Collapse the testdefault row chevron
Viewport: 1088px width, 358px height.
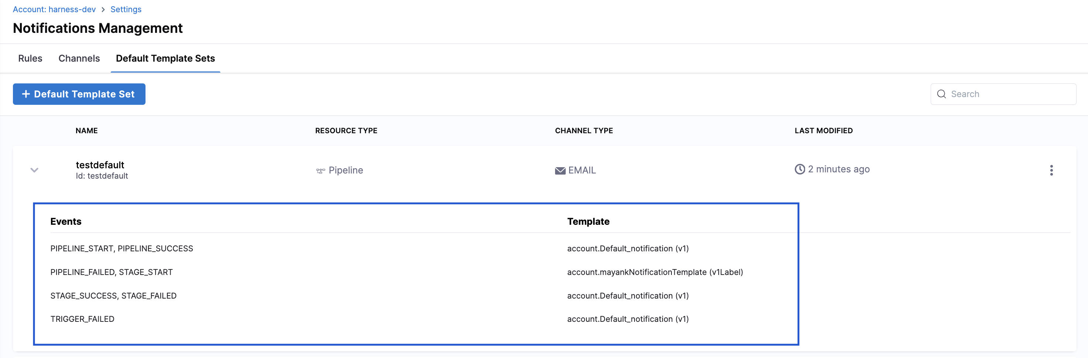(34, 170)
